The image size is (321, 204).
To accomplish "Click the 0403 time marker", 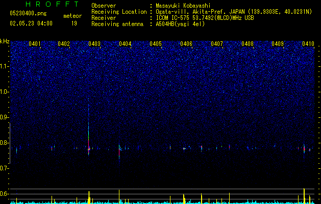I will click(94, 44).
